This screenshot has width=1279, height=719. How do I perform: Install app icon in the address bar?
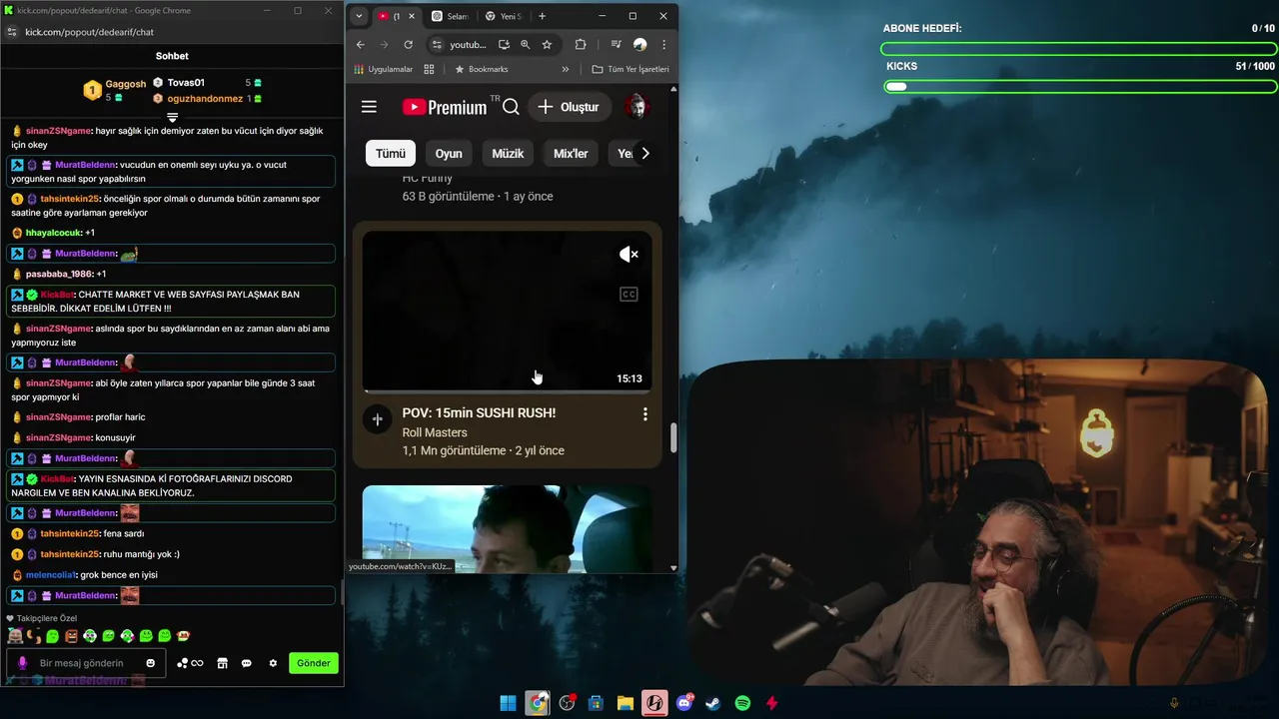(504, 44)
